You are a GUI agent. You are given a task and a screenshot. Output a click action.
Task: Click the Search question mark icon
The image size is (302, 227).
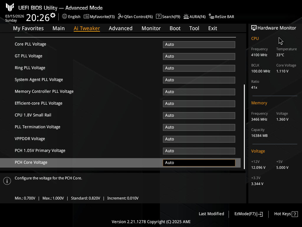tap(158, 17)
